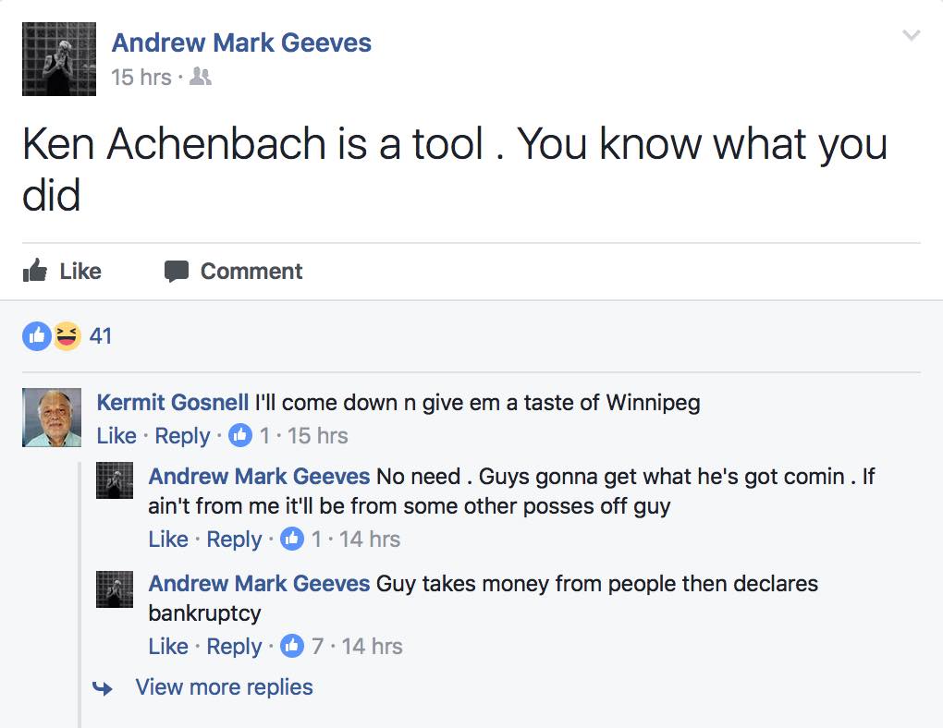Open Andrew Mark Geeves post author profile picture
The height and width of the screenshot is (728, 943).
pos(59,59)
